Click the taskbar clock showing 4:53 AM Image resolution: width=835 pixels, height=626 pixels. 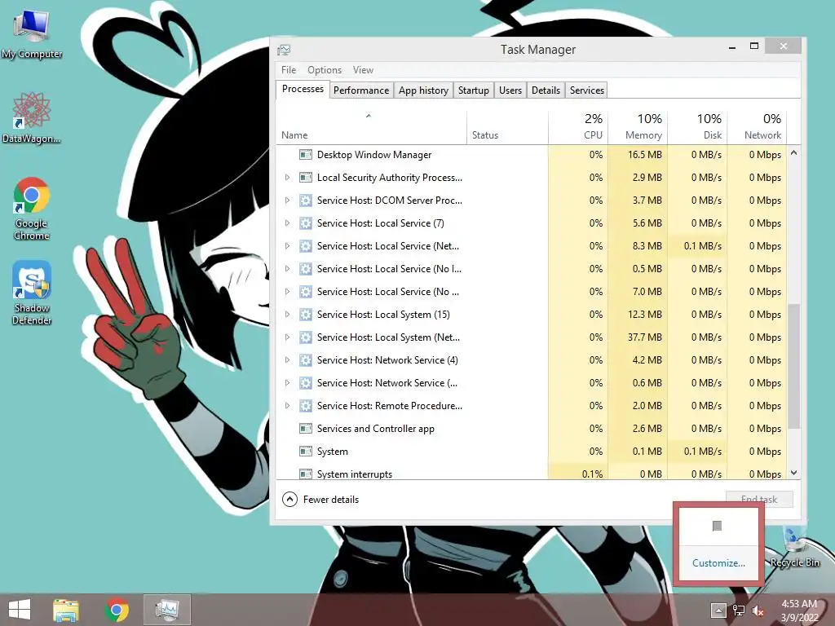pos(799,611)
